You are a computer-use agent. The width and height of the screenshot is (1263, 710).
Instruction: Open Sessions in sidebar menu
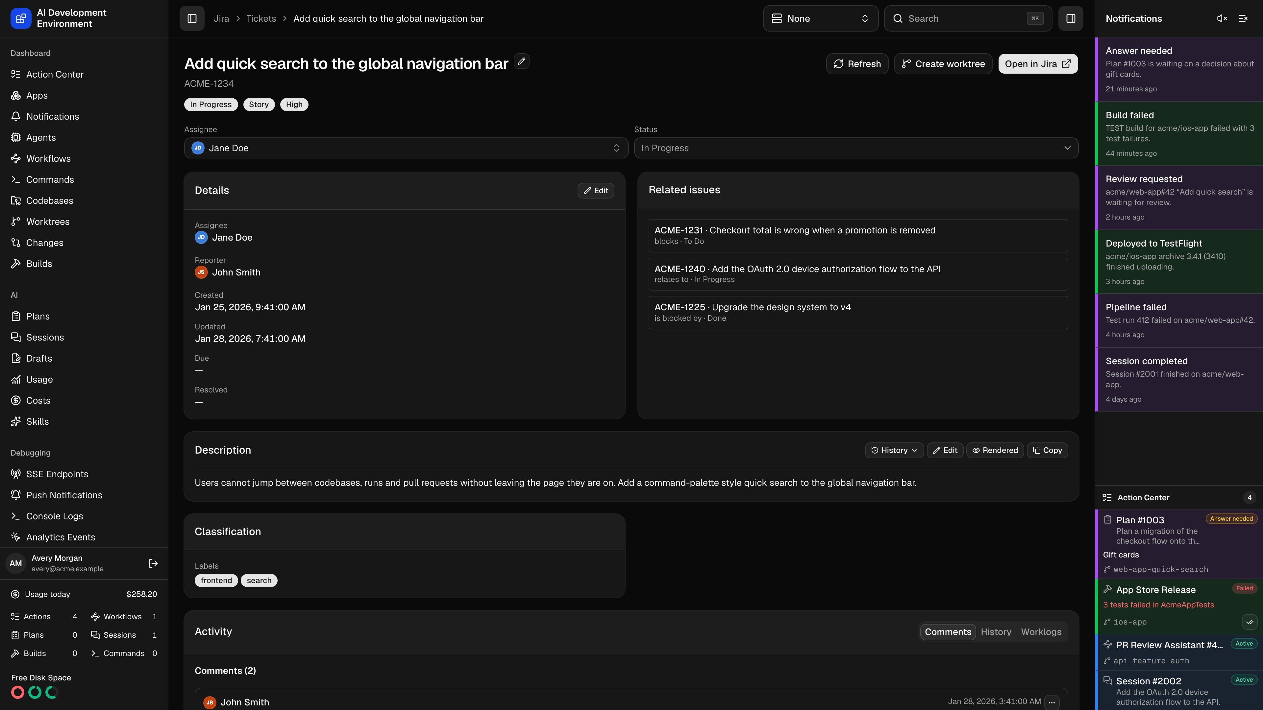point(84,338)
